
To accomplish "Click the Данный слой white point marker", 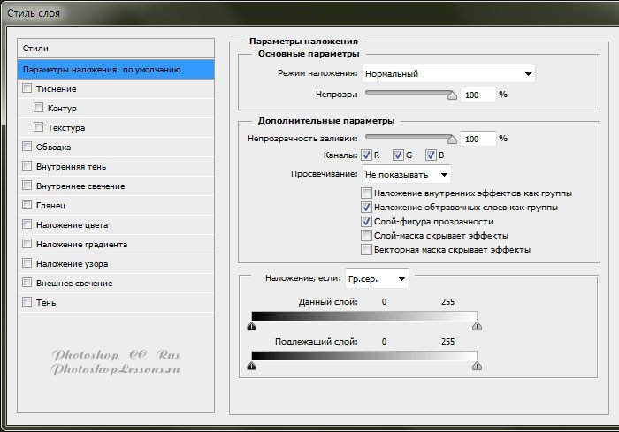I will pos(477,326).
